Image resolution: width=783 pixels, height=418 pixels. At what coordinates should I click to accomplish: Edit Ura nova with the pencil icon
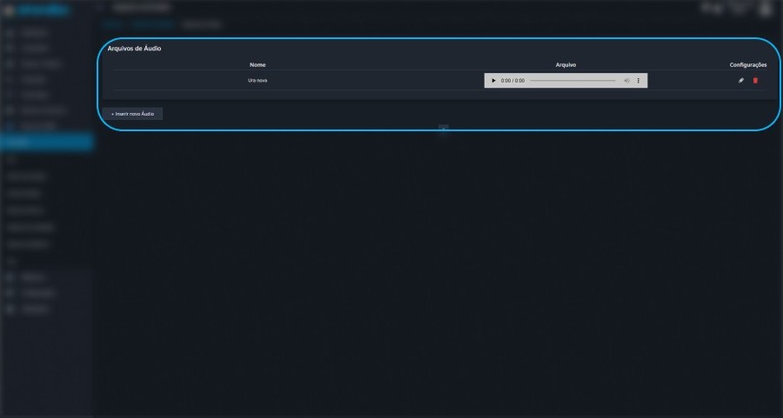[741, 80]
